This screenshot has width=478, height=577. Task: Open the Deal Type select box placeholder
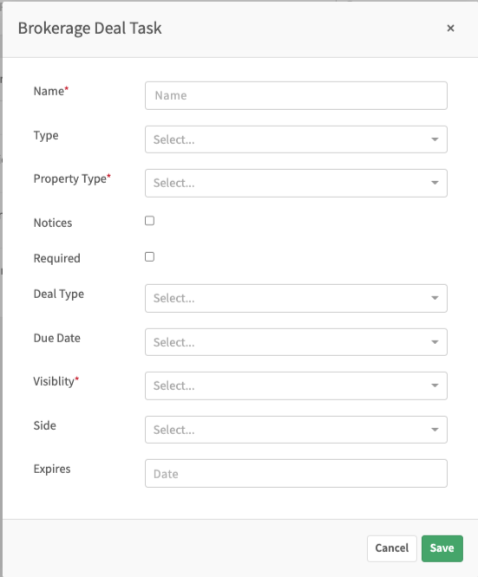coord(174,298)
